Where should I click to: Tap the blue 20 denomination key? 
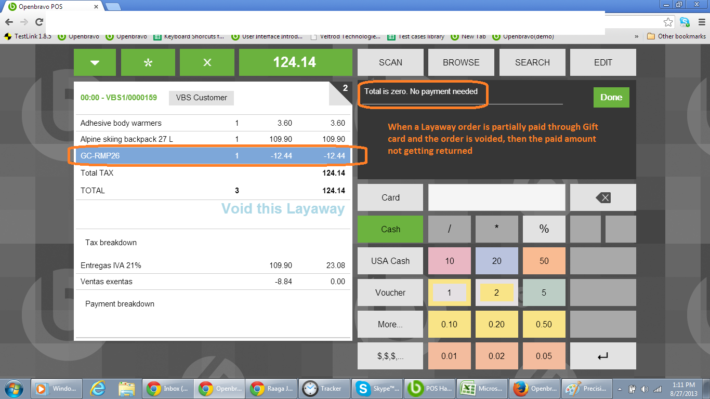[x=497, y=261]
